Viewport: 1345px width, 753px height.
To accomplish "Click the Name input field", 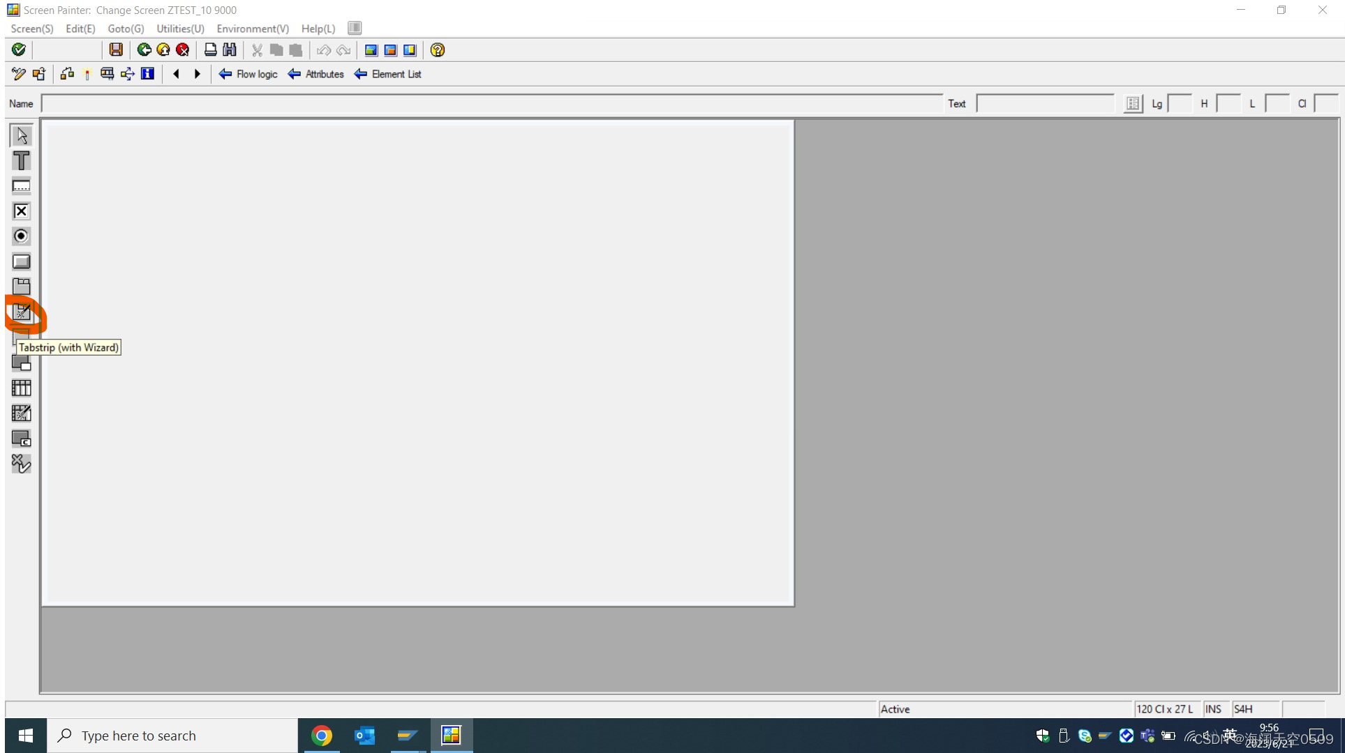I will coord(279,103).
